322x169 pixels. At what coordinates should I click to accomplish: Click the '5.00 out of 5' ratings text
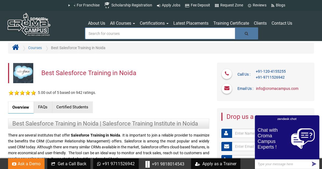(67, 93)
